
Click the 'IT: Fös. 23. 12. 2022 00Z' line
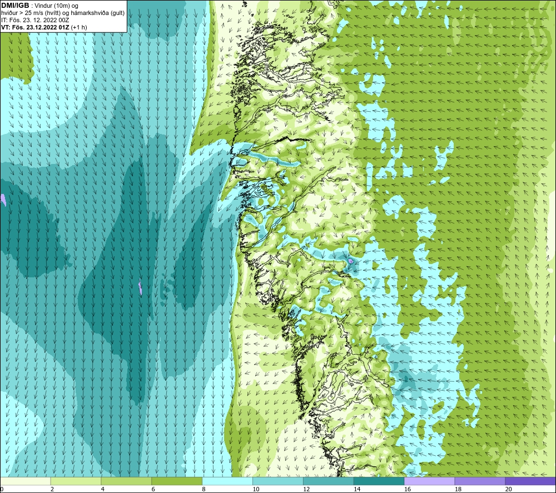35,20
